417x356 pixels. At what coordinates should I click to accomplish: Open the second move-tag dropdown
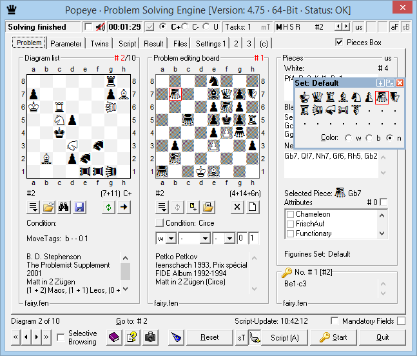tap(206, 238)
